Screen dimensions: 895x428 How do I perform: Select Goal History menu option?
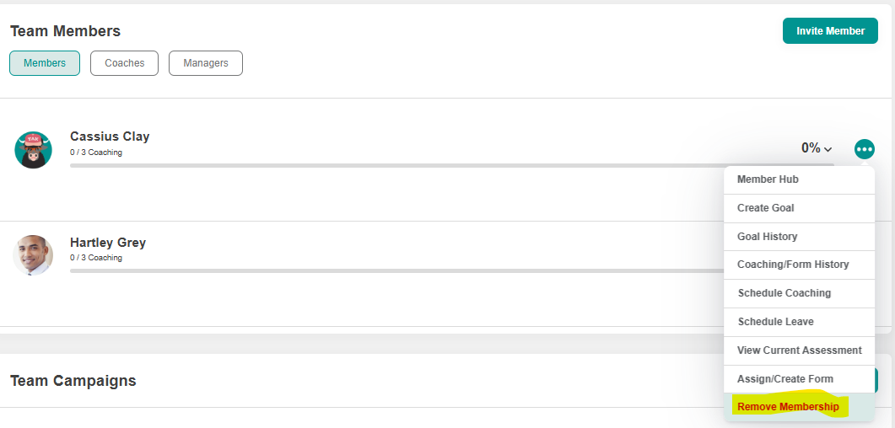point(767,237)
